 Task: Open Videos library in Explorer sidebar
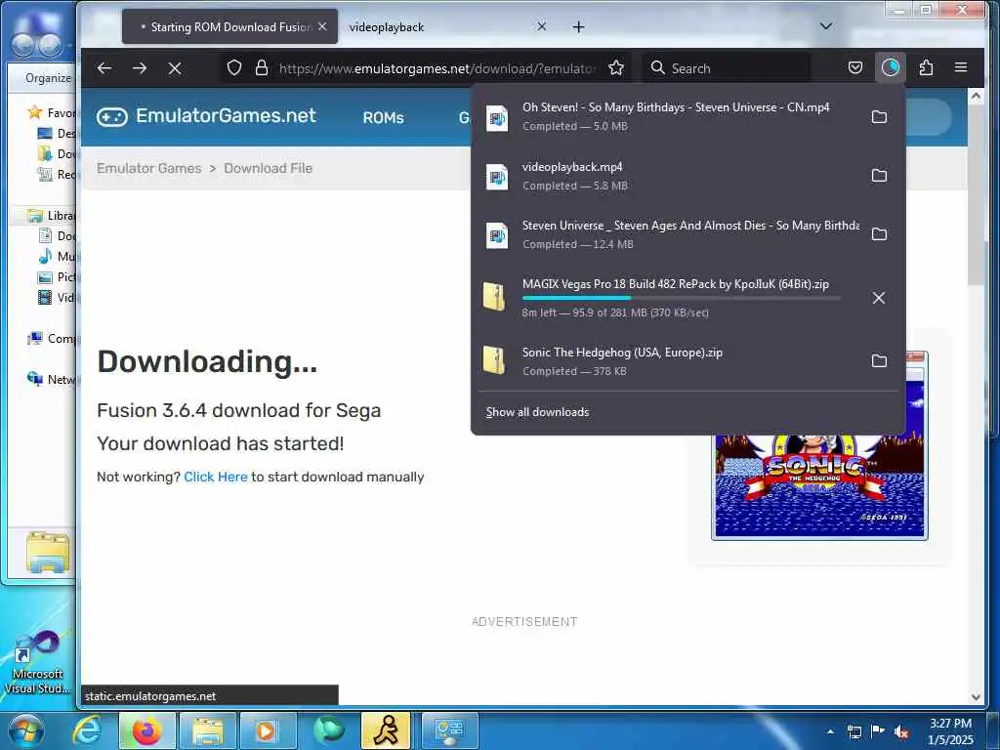pos(57,297)
